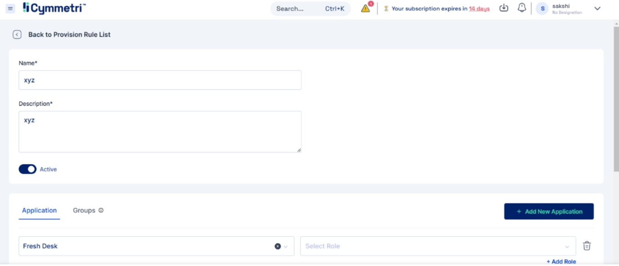Toggle the Active switch off

pyautogui.click(x=28, y=169)
